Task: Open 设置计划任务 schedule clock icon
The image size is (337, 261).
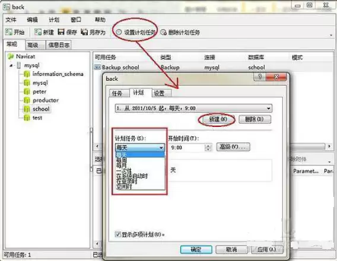Action: pyautogui.click(x=119, y=32)
